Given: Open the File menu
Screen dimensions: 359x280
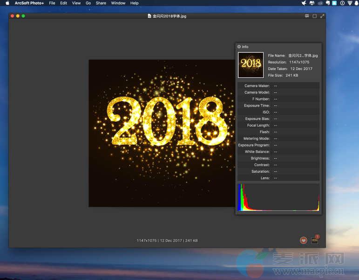Looking at the screenshot, I should (x=52, y=3).
